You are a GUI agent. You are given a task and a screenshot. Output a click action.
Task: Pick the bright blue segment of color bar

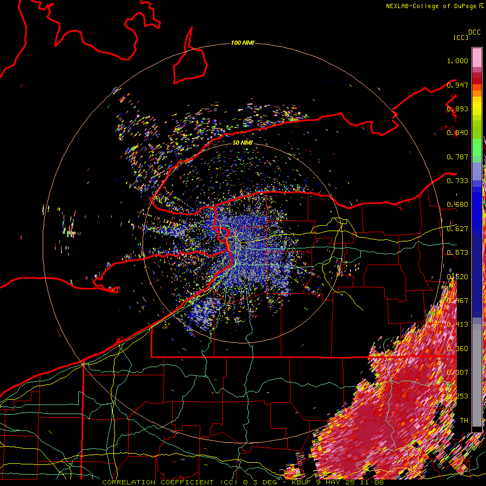(477, 209)
